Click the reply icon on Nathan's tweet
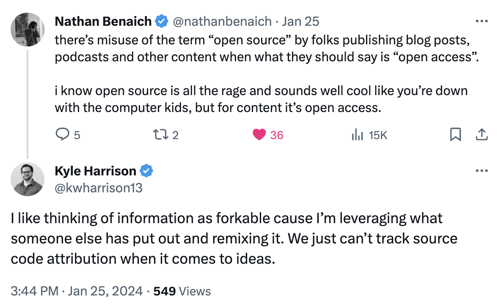The height and width of the screenshot is (306, 501). [63, 135]
